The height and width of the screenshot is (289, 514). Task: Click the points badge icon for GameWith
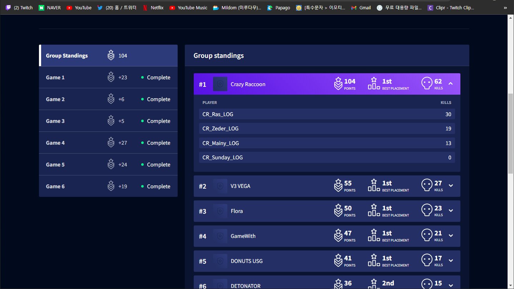tap(338, 235)
